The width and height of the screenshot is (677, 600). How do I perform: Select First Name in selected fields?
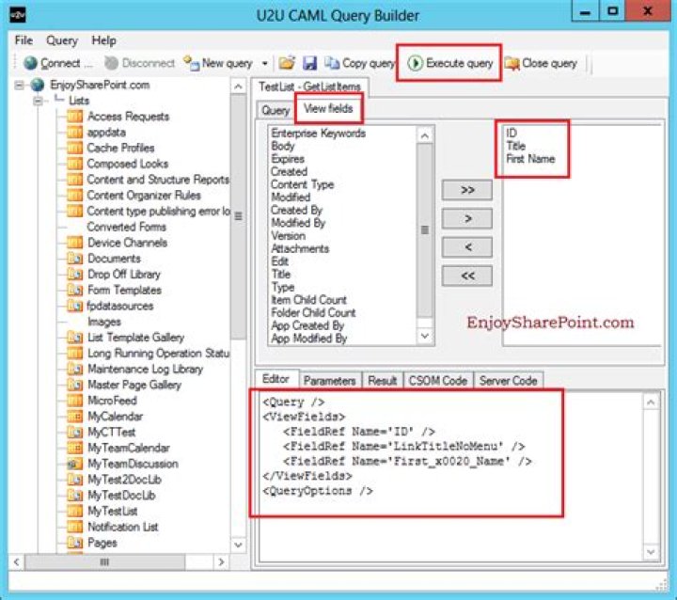coord(530,159)
